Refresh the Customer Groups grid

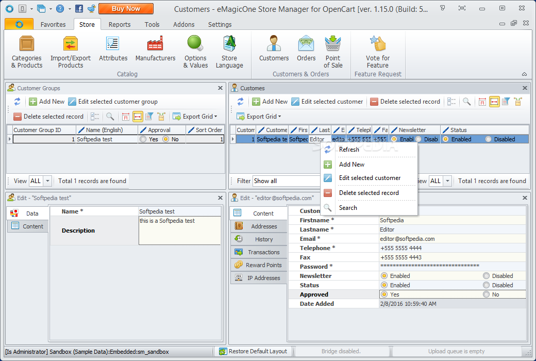pos(17,102)
